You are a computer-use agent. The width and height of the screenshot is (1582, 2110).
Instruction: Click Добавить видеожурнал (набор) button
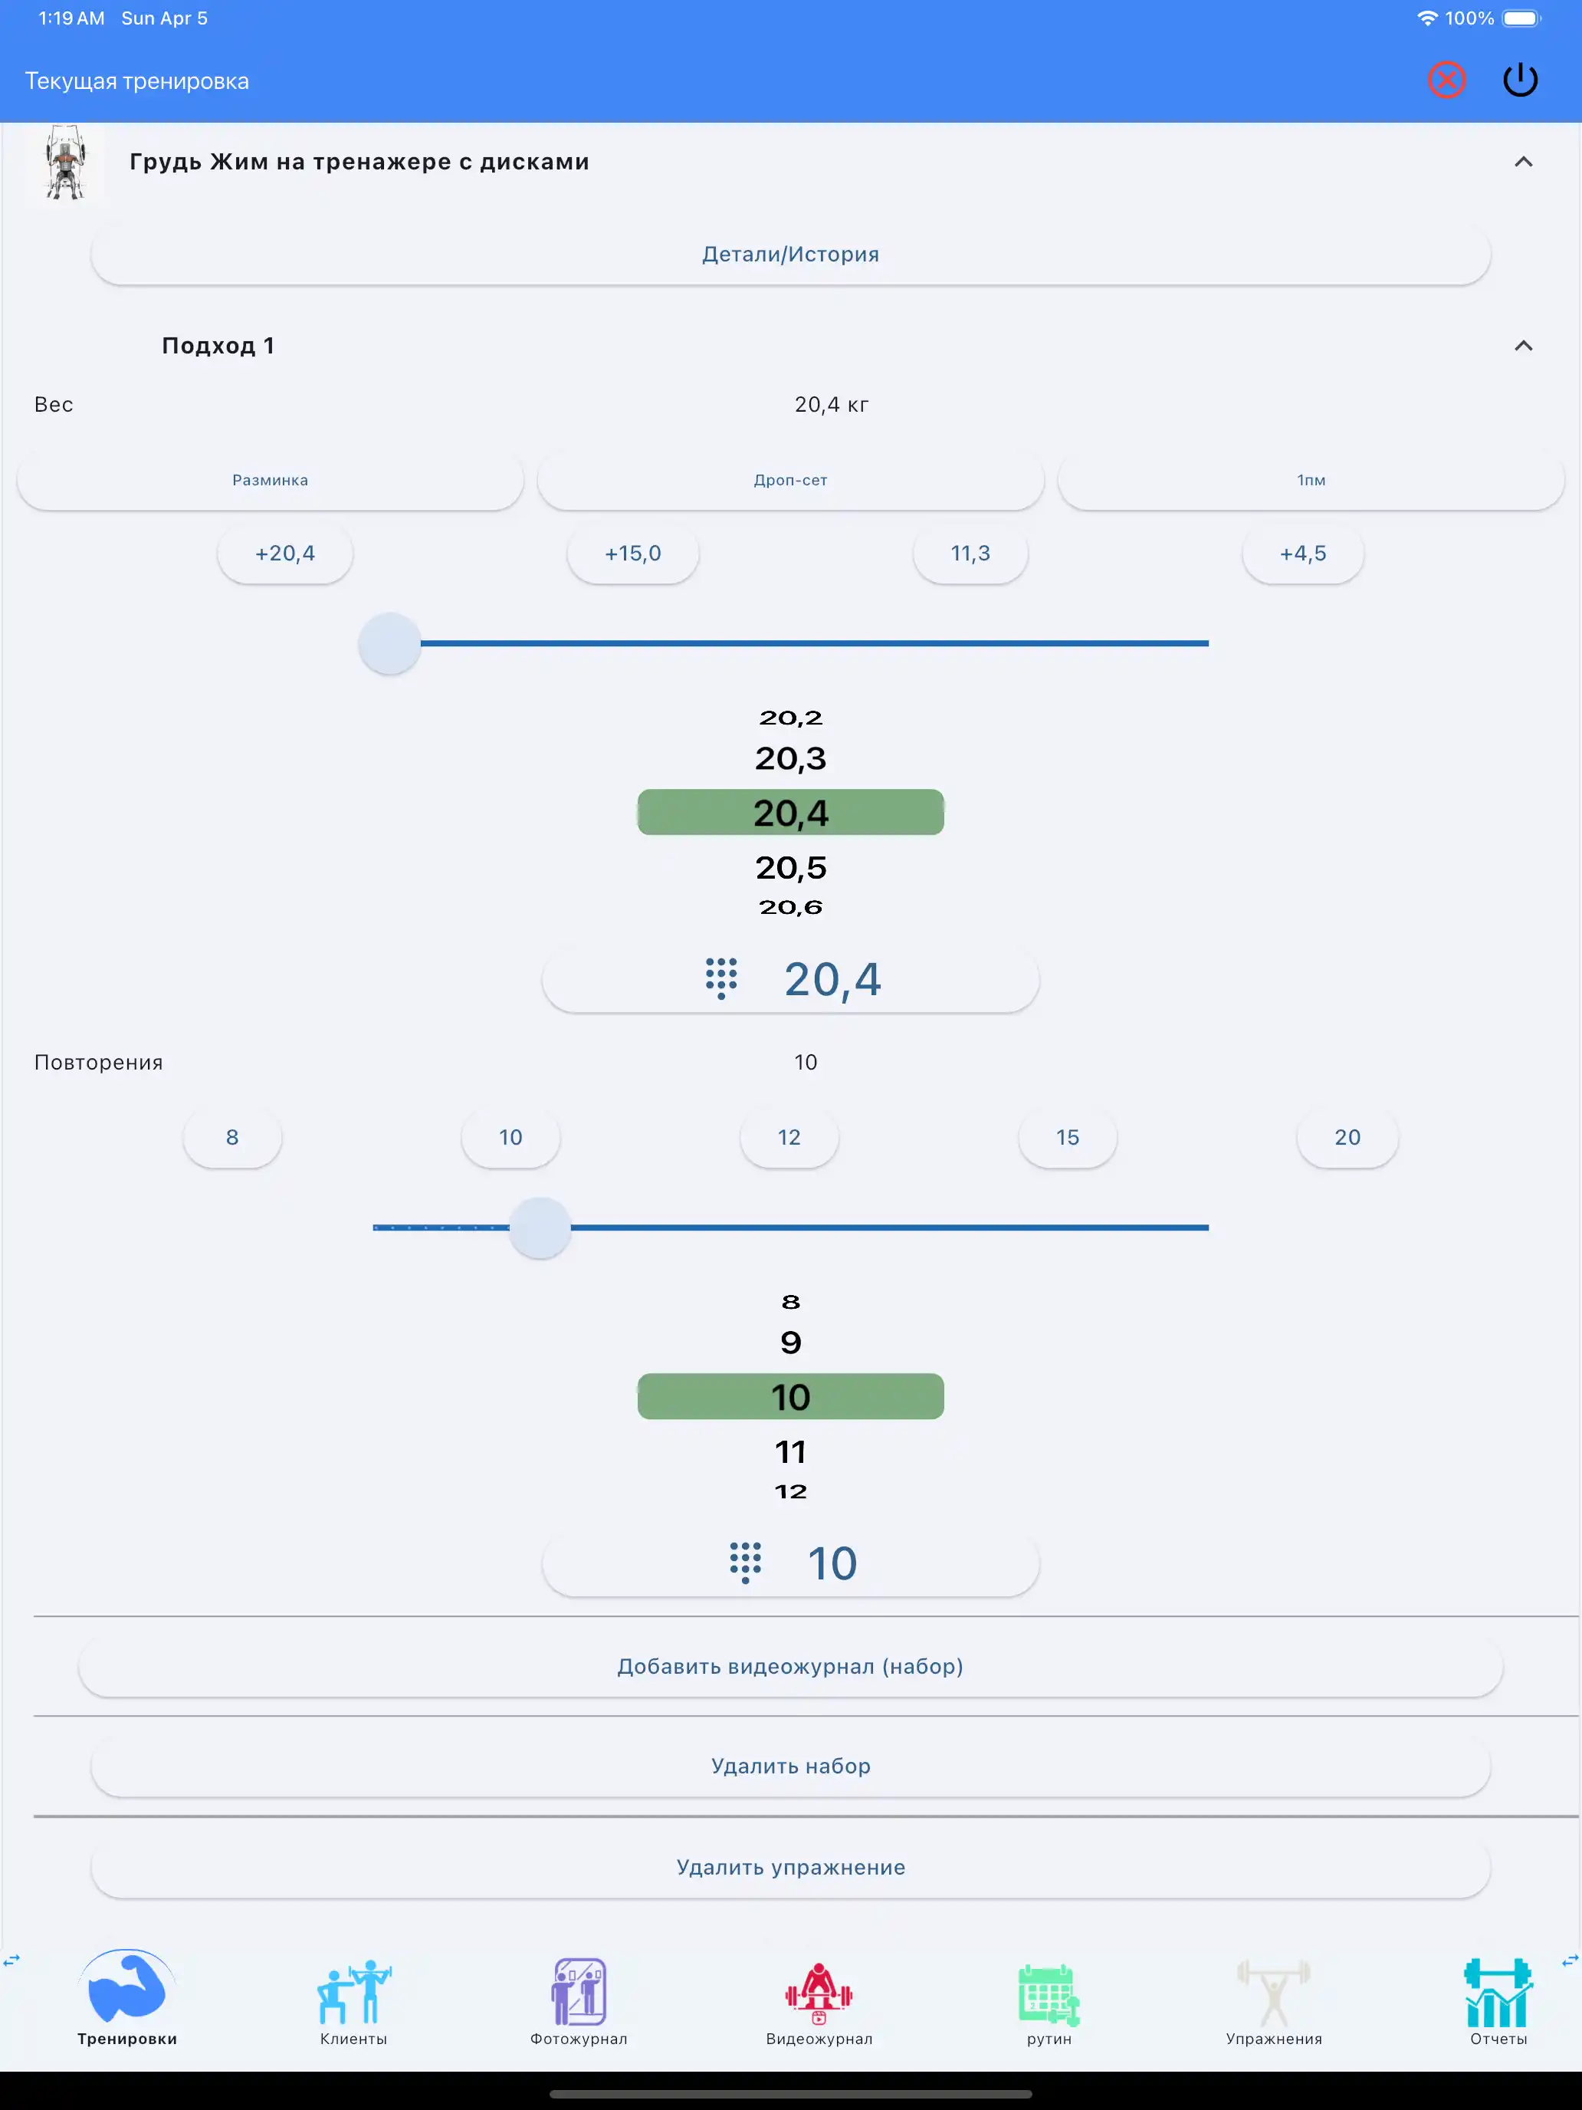coord(790,1666)
